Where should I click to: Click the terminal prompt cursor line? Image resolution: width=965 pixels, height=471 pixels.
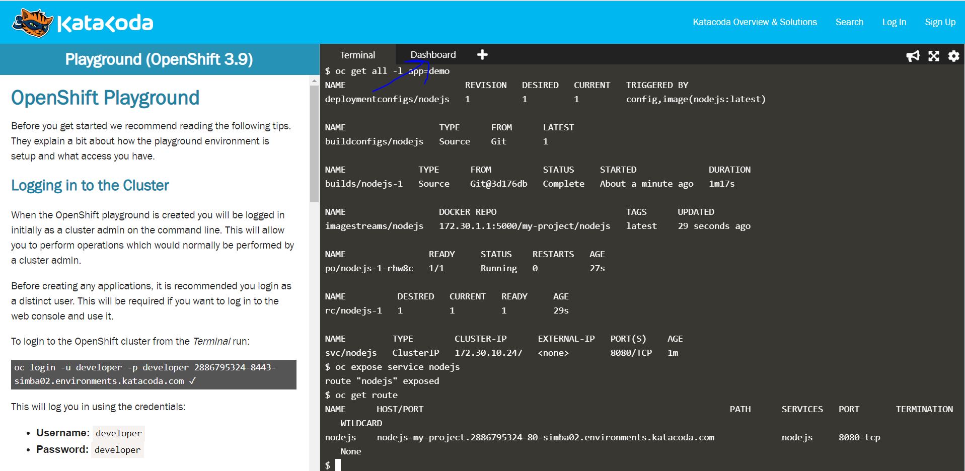tap(333, 465)
